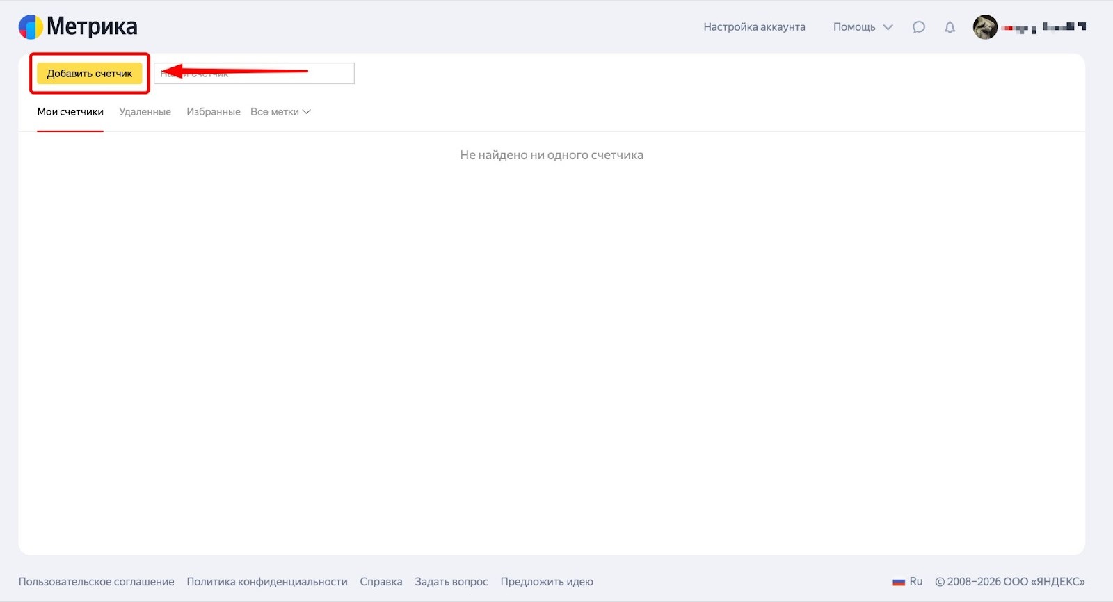
Task: Expand the Все метки filter dropdown
Action: (x=280, y=112)
